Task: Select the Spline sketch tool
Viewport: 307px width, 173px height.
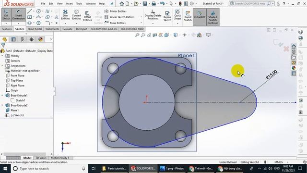Action: 47,12
